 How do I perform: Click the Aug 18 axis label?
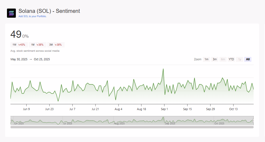[141, 109]
